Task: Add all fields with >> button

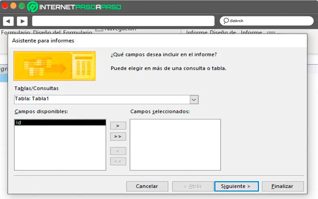Action: (118, 137)
